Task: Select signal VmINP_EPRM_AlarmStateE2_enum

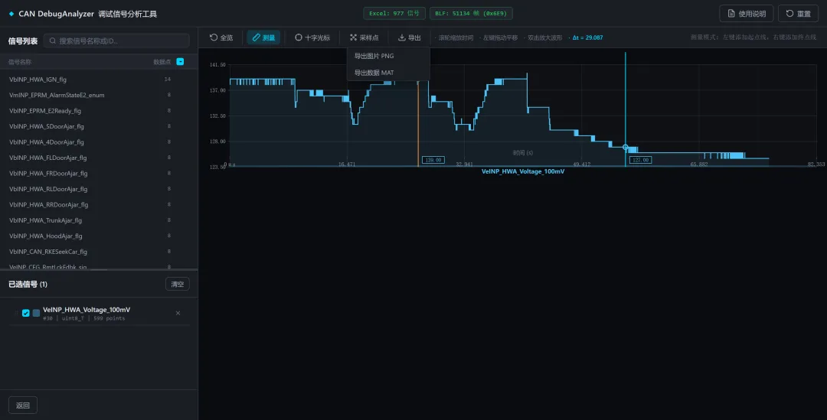Action: [99, 95]
